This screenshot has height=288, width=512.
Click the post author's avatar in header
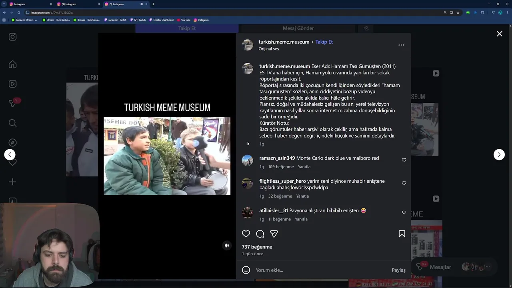pos(247,45)
